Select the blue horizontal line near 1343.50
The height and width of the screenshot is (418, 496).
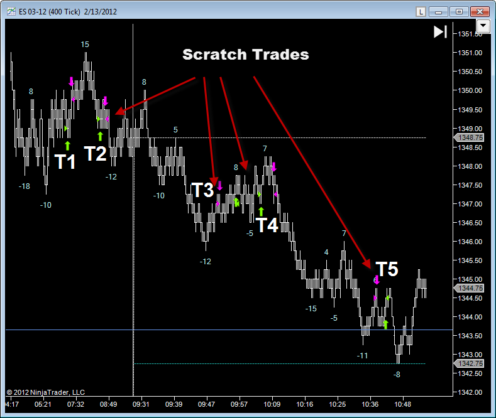click(x=229, y=330)
